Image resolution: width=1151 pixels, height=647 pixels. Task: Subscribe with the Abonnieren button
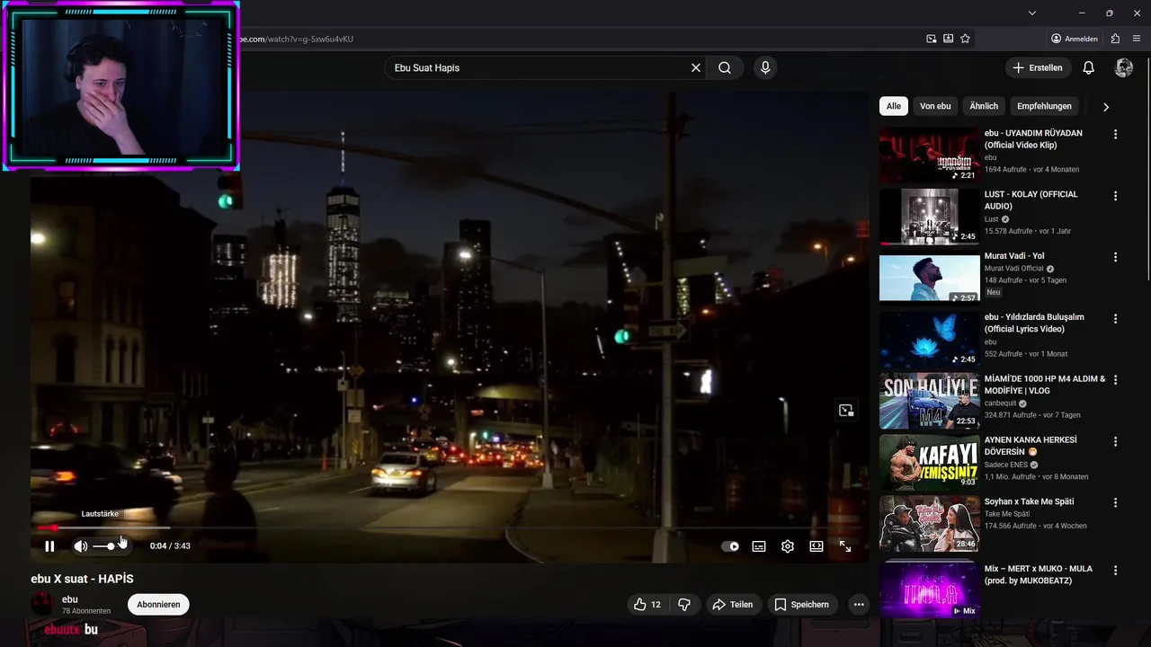click(x=158, y=605)
